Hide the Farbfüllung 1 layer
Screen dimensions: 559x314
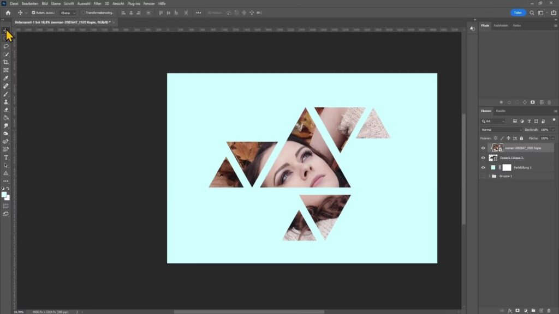(x=483, y=167)
